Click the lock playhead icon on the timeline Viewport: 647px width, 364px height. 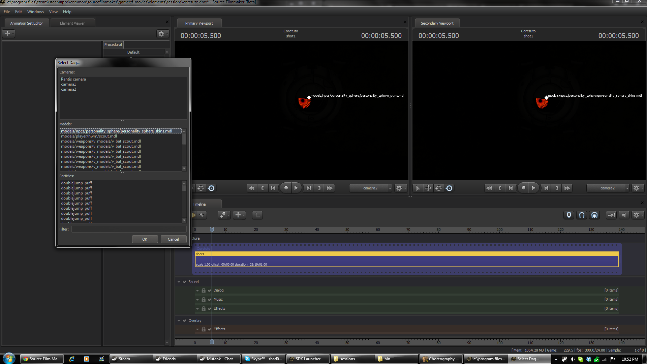point(569,215)
